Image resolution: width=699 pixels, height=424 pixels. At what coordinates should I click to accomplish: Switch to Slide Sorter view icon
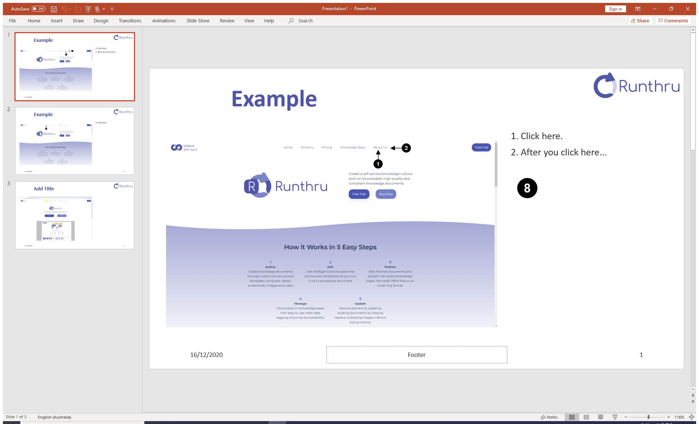point(586,417)
